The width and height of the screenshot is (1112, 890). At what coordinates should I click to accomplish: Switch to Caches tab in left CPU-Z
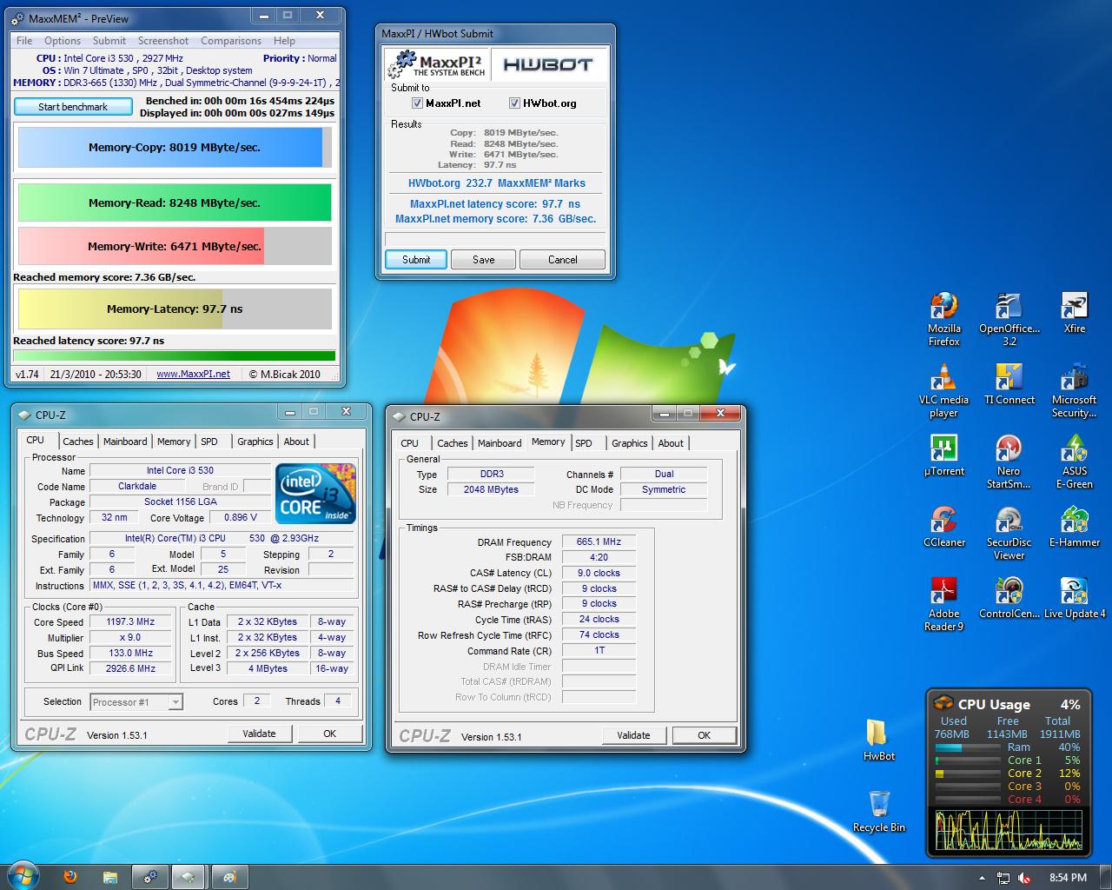click(x=77, y=442)
